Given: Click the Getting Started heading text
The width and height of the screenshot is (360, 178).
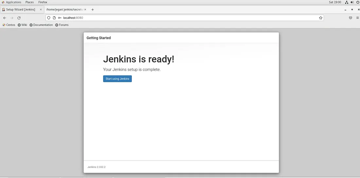Looking at the screenshot, I should click(x=99, y=38).
